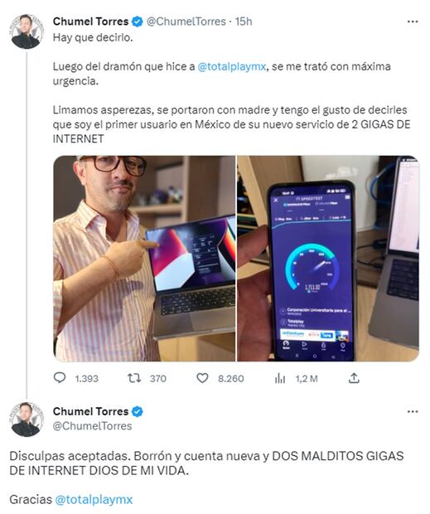Like the tweet using the heart icon
The width and height of the screenshot is (430, 514).
tap(202, 378)
